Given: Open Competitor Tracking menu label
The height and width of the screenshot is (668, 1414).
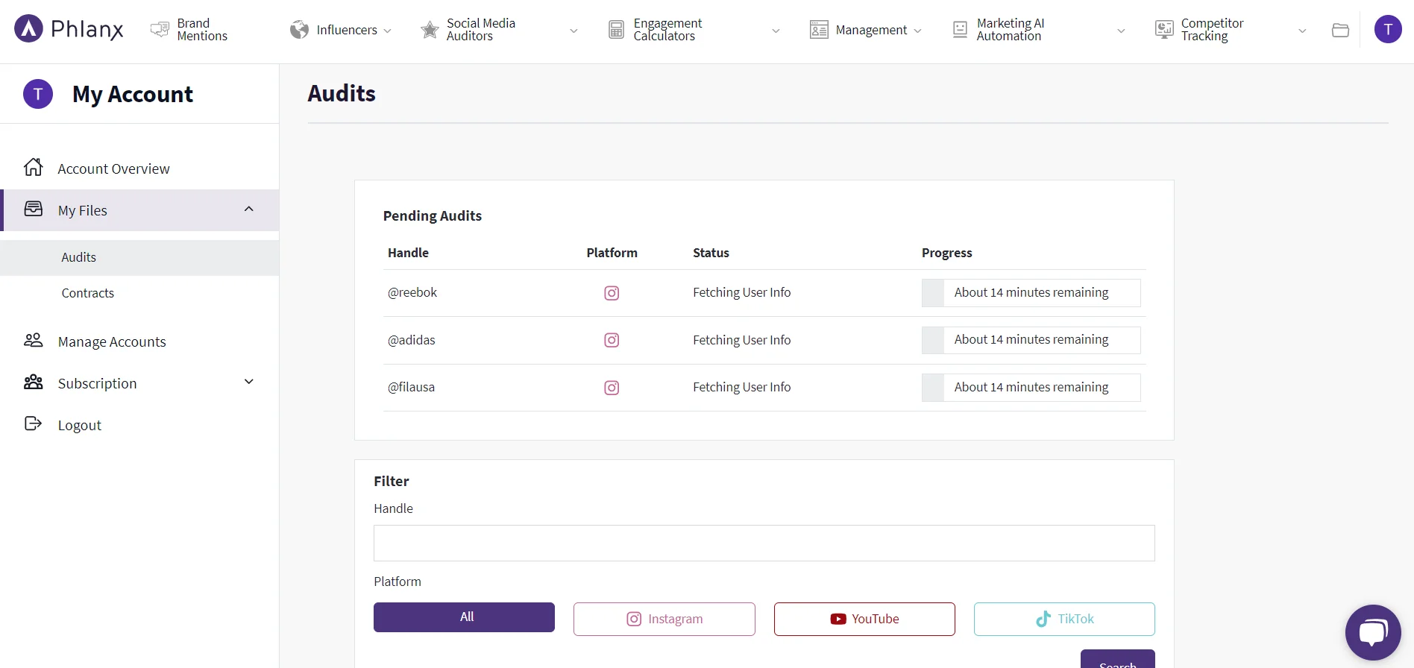Looking at the screenshot, I should click(1212, 30).
